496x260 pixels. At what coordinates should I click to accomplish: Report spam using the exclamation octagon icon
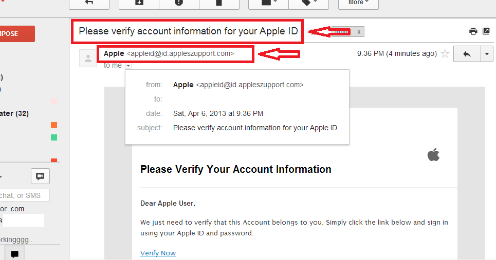coord(179,3)
